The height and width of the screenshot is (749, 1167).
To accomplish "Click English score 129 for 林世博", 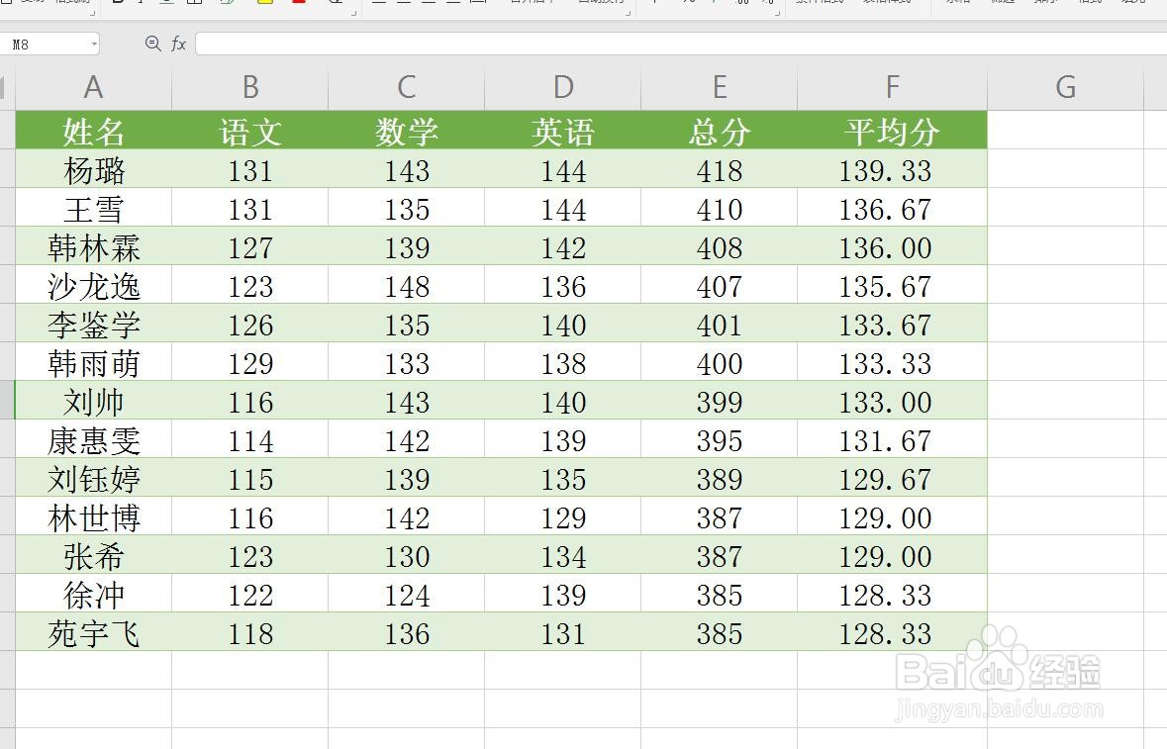I will coord(562,516).
